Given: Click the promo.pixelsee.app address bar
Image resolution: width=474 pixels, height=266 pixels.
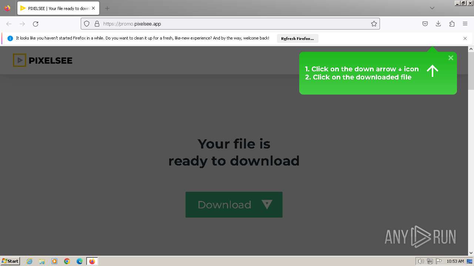Looking at the screenshot, I should point(230,24).
